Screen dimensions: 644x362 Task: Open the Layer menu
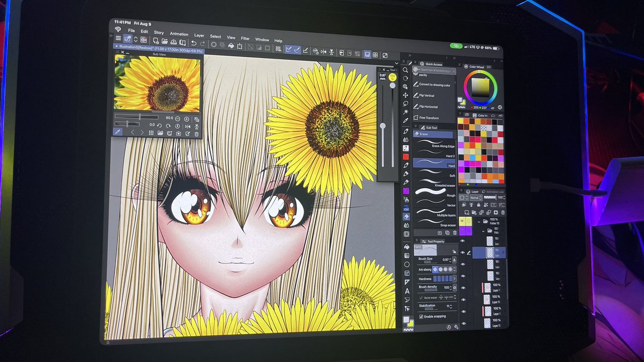(199, 35)
